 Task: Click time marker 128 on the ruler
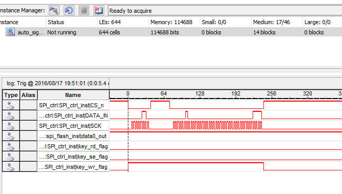200,93
